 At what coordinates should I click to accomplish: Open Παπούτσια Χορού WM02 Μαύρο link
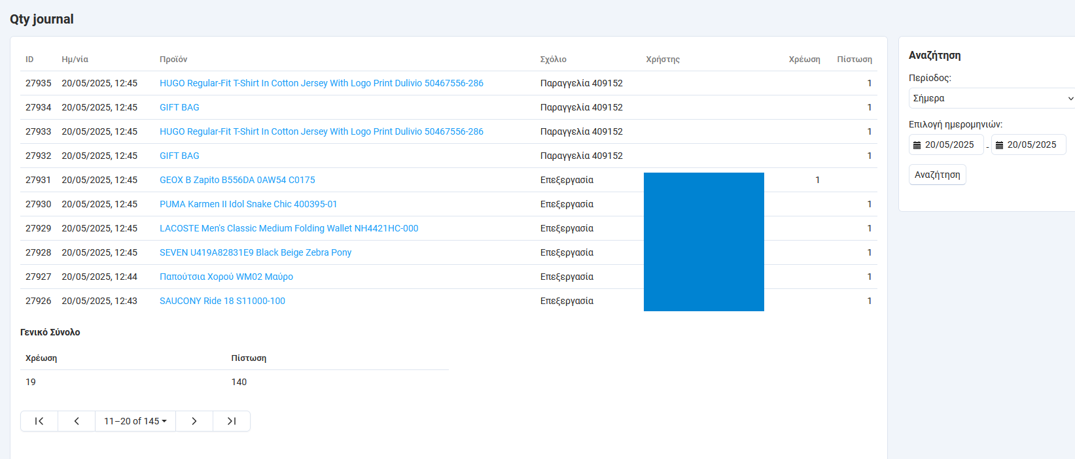pyautogui.click(x=226, y=277)
